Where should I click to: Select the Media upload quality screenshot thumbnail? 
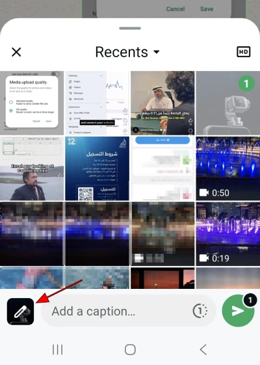pos(32,103)
